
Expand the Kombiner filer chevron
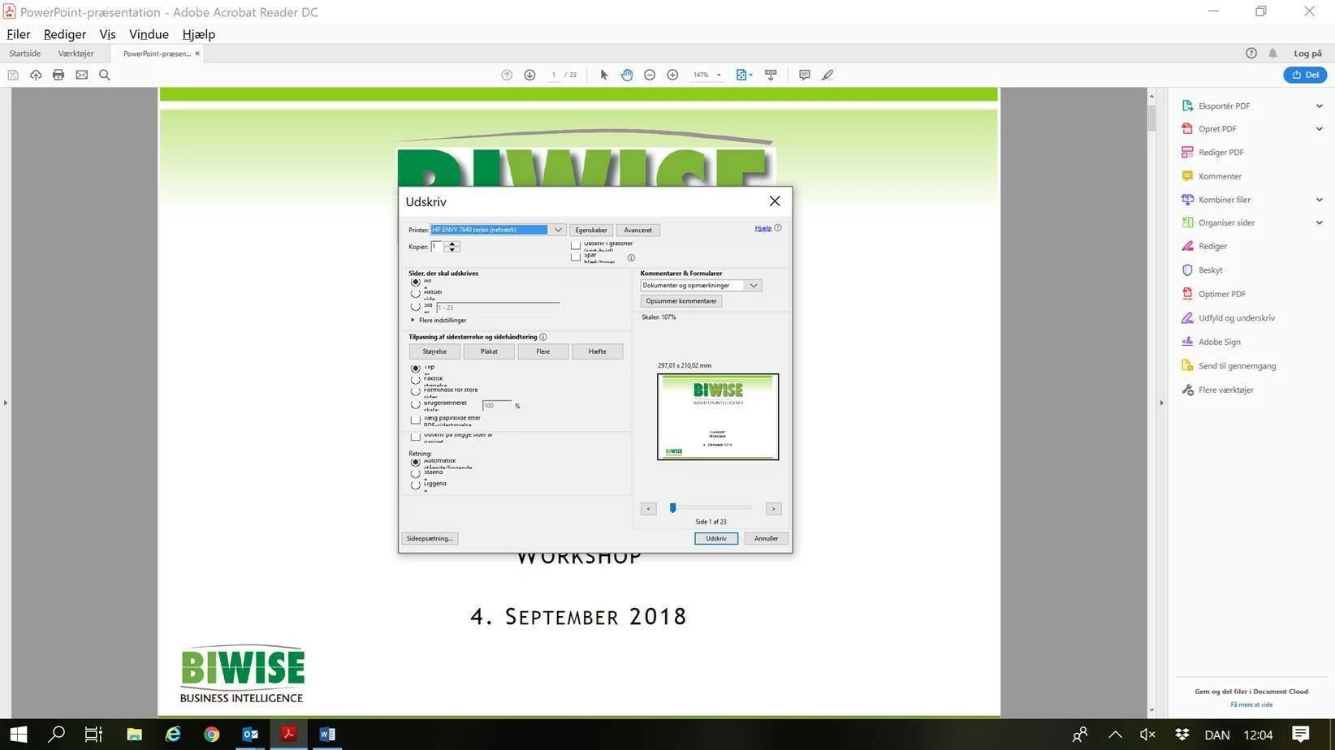pos(1319,200)
